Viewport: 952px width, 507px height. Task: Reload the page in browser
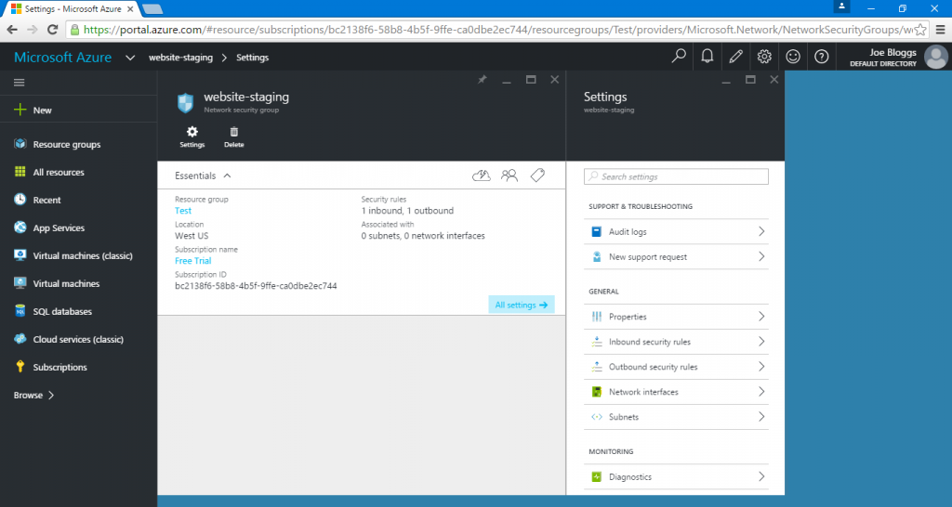point(53,30)
